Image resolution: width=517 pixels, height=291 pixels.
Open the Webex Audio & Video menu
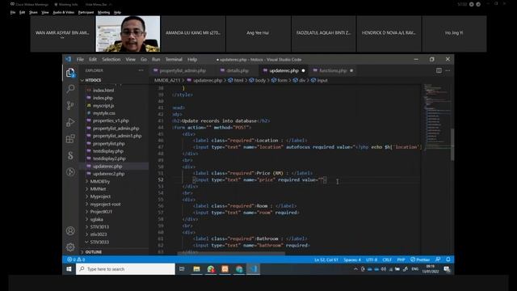coord(64,12)
